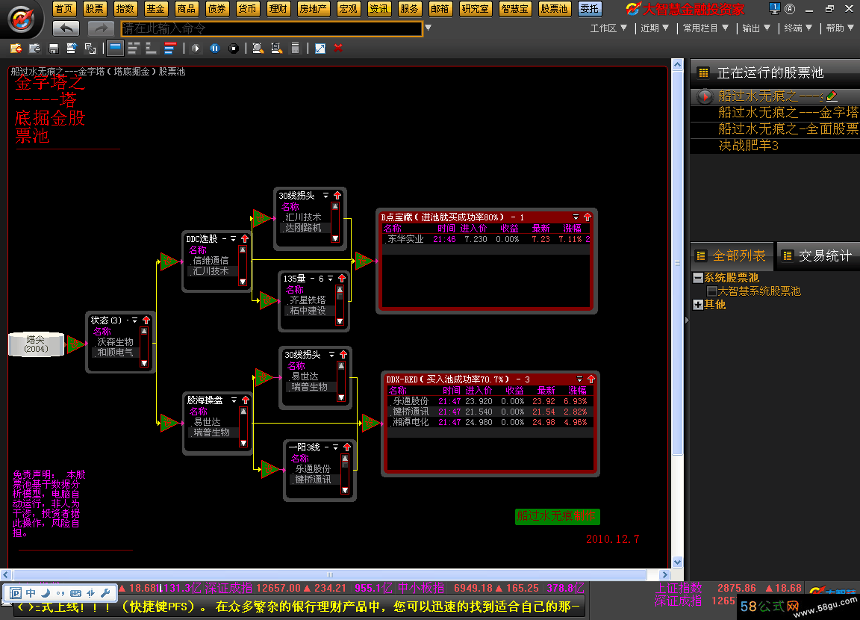The height and width of the screenshot is (620, 860).
Task: Click the pencil edit icon beside running pool
Action: (x=832, y=96)
